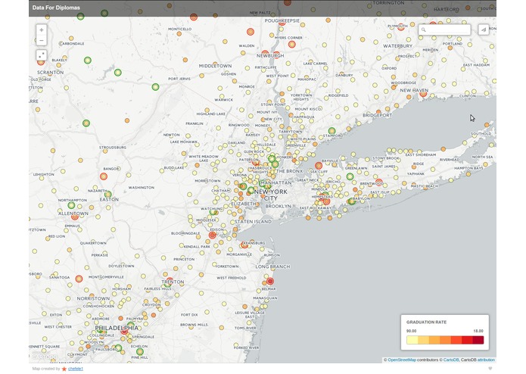Click the LONG BRANCH map label
Screen dimensions: 526x374
tap(272, 266)
